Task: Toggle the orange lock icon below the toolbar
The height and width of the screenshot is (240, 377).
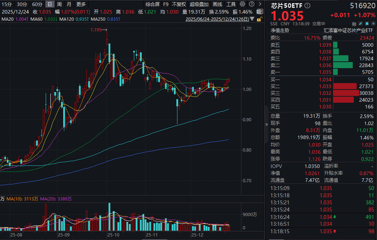Action: pos(260,19)
